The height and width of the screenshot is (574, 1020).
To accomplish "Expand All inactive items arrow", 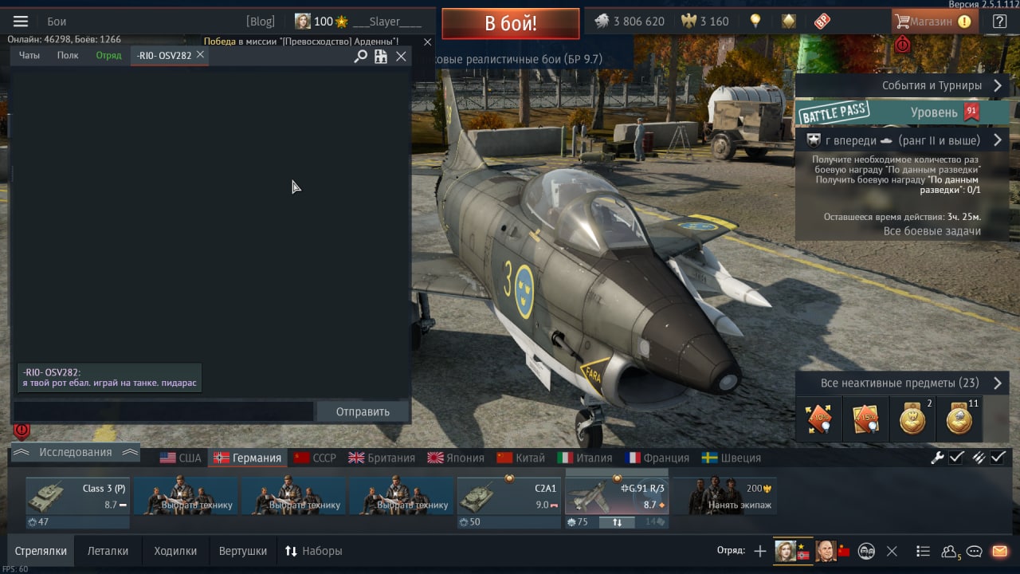I will [997, 383].
